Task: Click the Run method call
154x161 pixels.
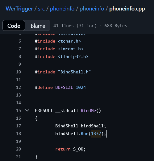Action: [x=85, y=134]
